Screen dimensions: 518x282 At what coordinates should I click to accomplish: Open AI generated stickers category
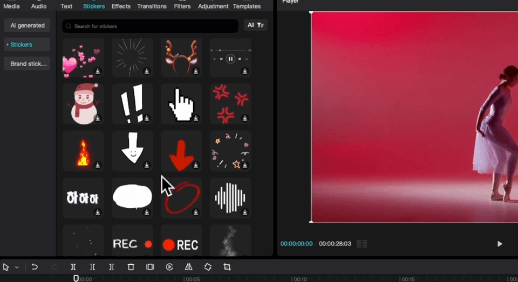pos(27,25)
